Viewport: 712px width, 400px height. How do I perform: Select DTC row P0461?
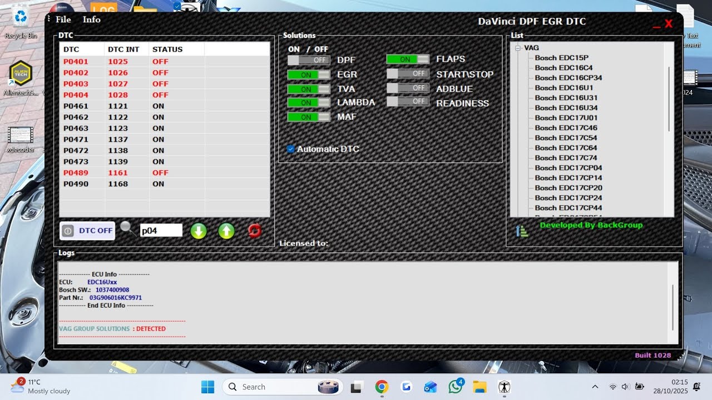tap(165, 106)
